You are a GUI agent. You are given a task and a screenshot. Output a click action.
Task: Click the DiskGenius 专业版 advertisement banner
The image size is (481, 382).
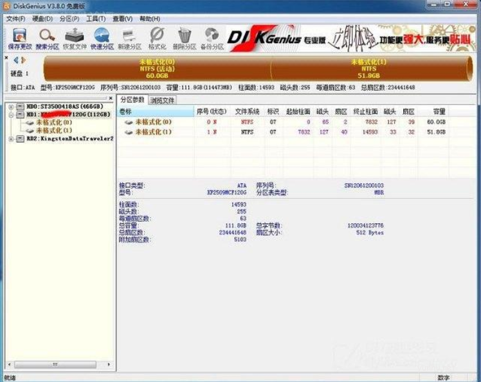pos(352,38)
